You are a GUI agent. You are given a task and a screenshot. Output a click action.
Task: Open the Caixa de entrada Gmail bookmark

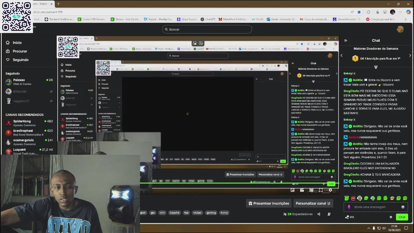pyautogui.click(x=314, y=19)
